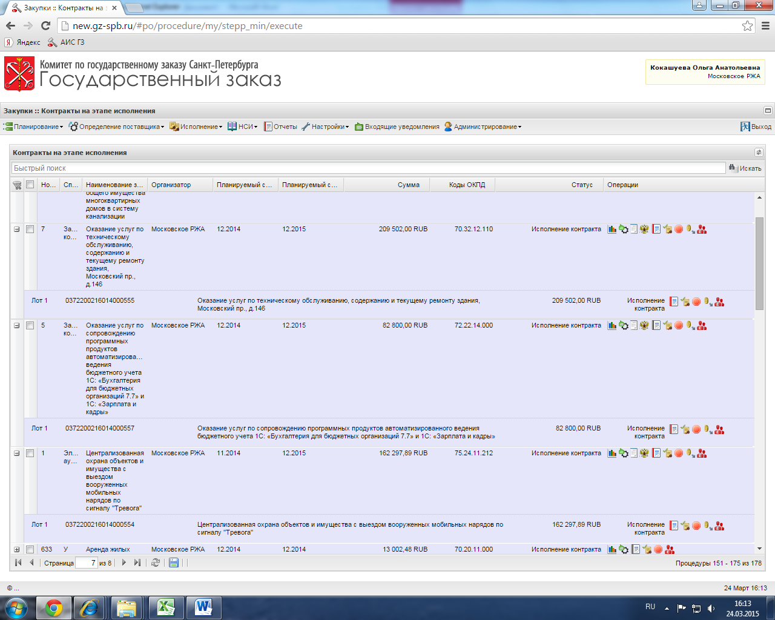Click the Быстрый поиск search field
Image resolution: width=775 pixels, height=620 pixels.
tap(368, 168)
